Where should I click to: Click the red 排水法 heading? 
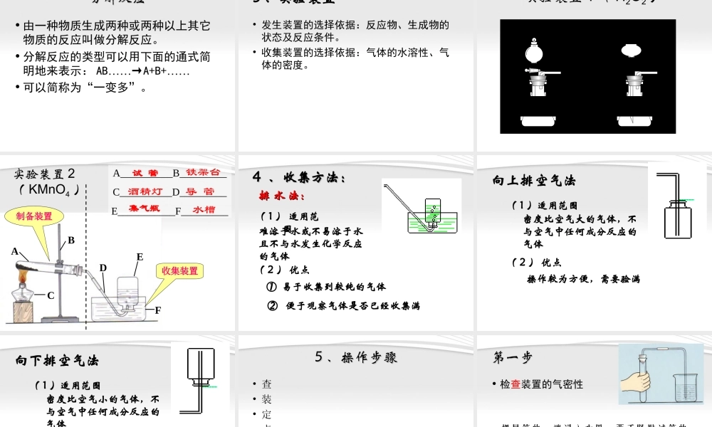click(x=281, y=196)
